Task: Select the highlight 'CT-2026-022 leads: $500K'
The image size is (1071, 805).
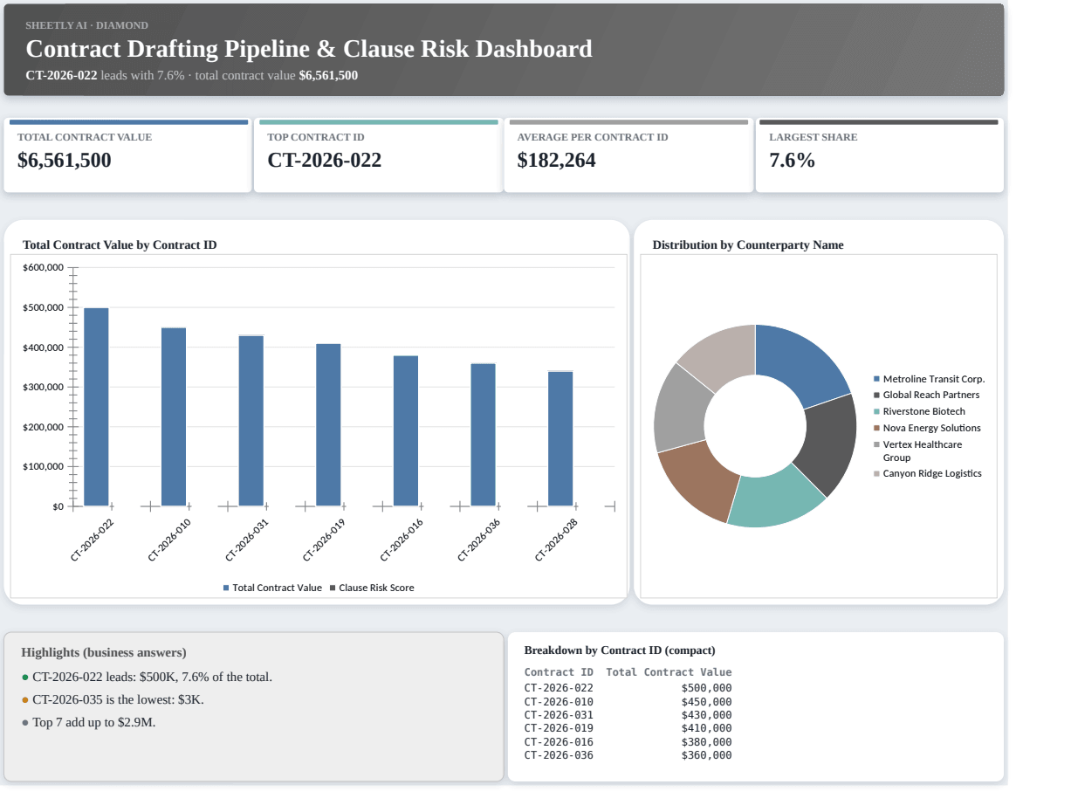Action: click(x=147, y=677)
